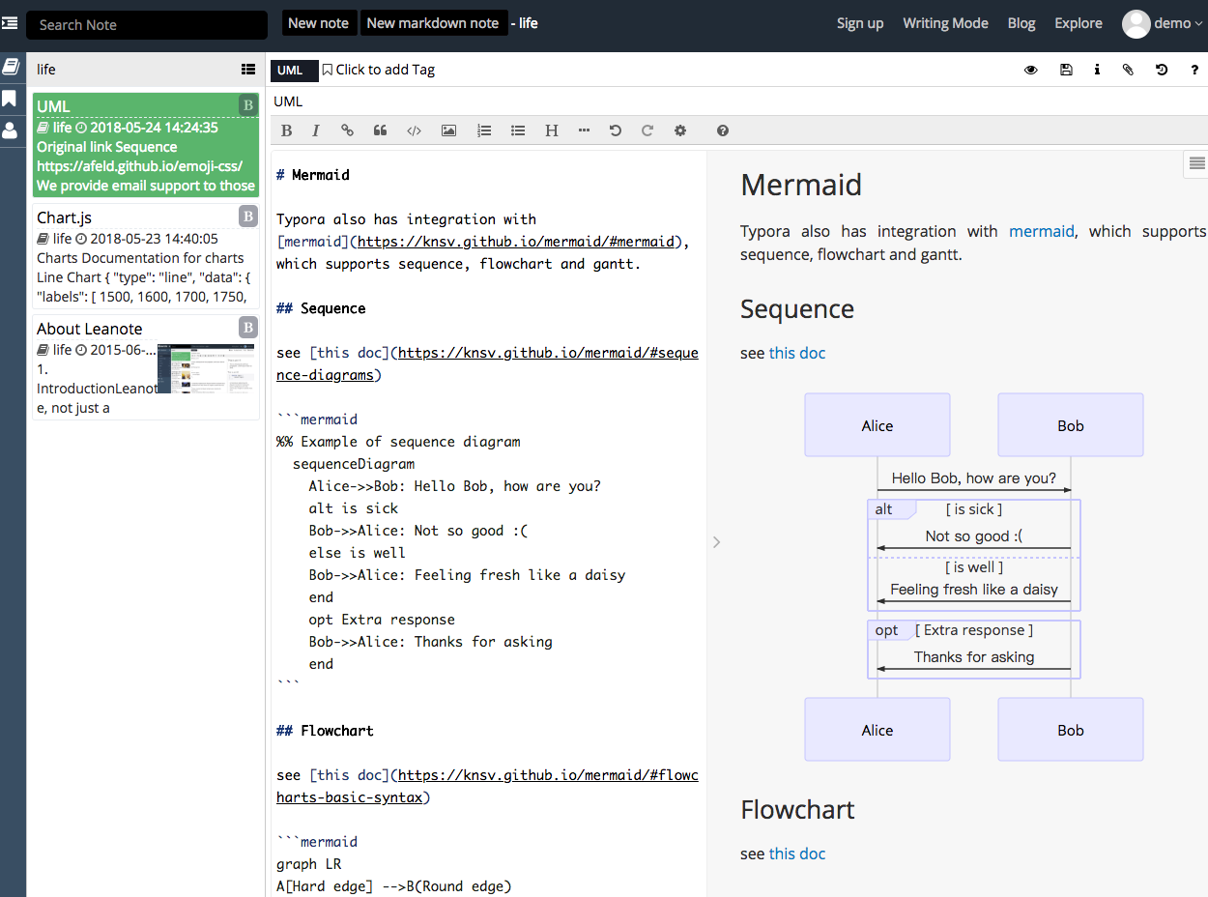Save the note with the floppy icon
The height and width of the screenshot is (897, 1208).
(1066, 70)
